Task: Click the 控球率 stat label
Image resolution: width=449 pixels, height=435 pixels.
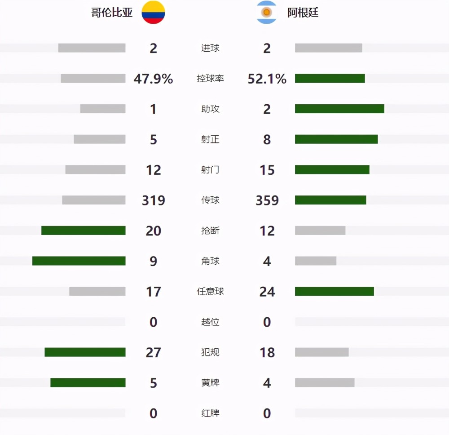Action: (x=210, y=78)
